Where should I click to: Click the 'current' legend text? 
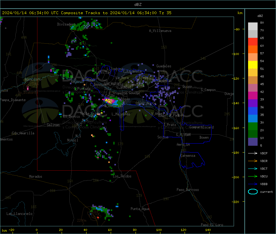(266, 192)
